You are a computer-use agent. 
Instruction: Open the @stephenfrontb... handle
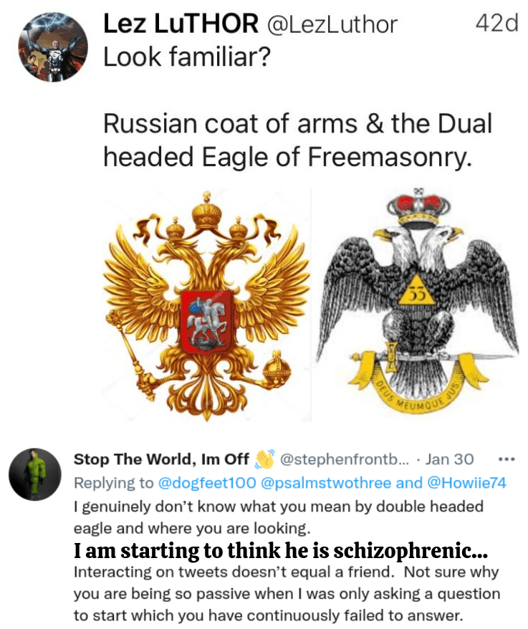(x=345, y=459)
